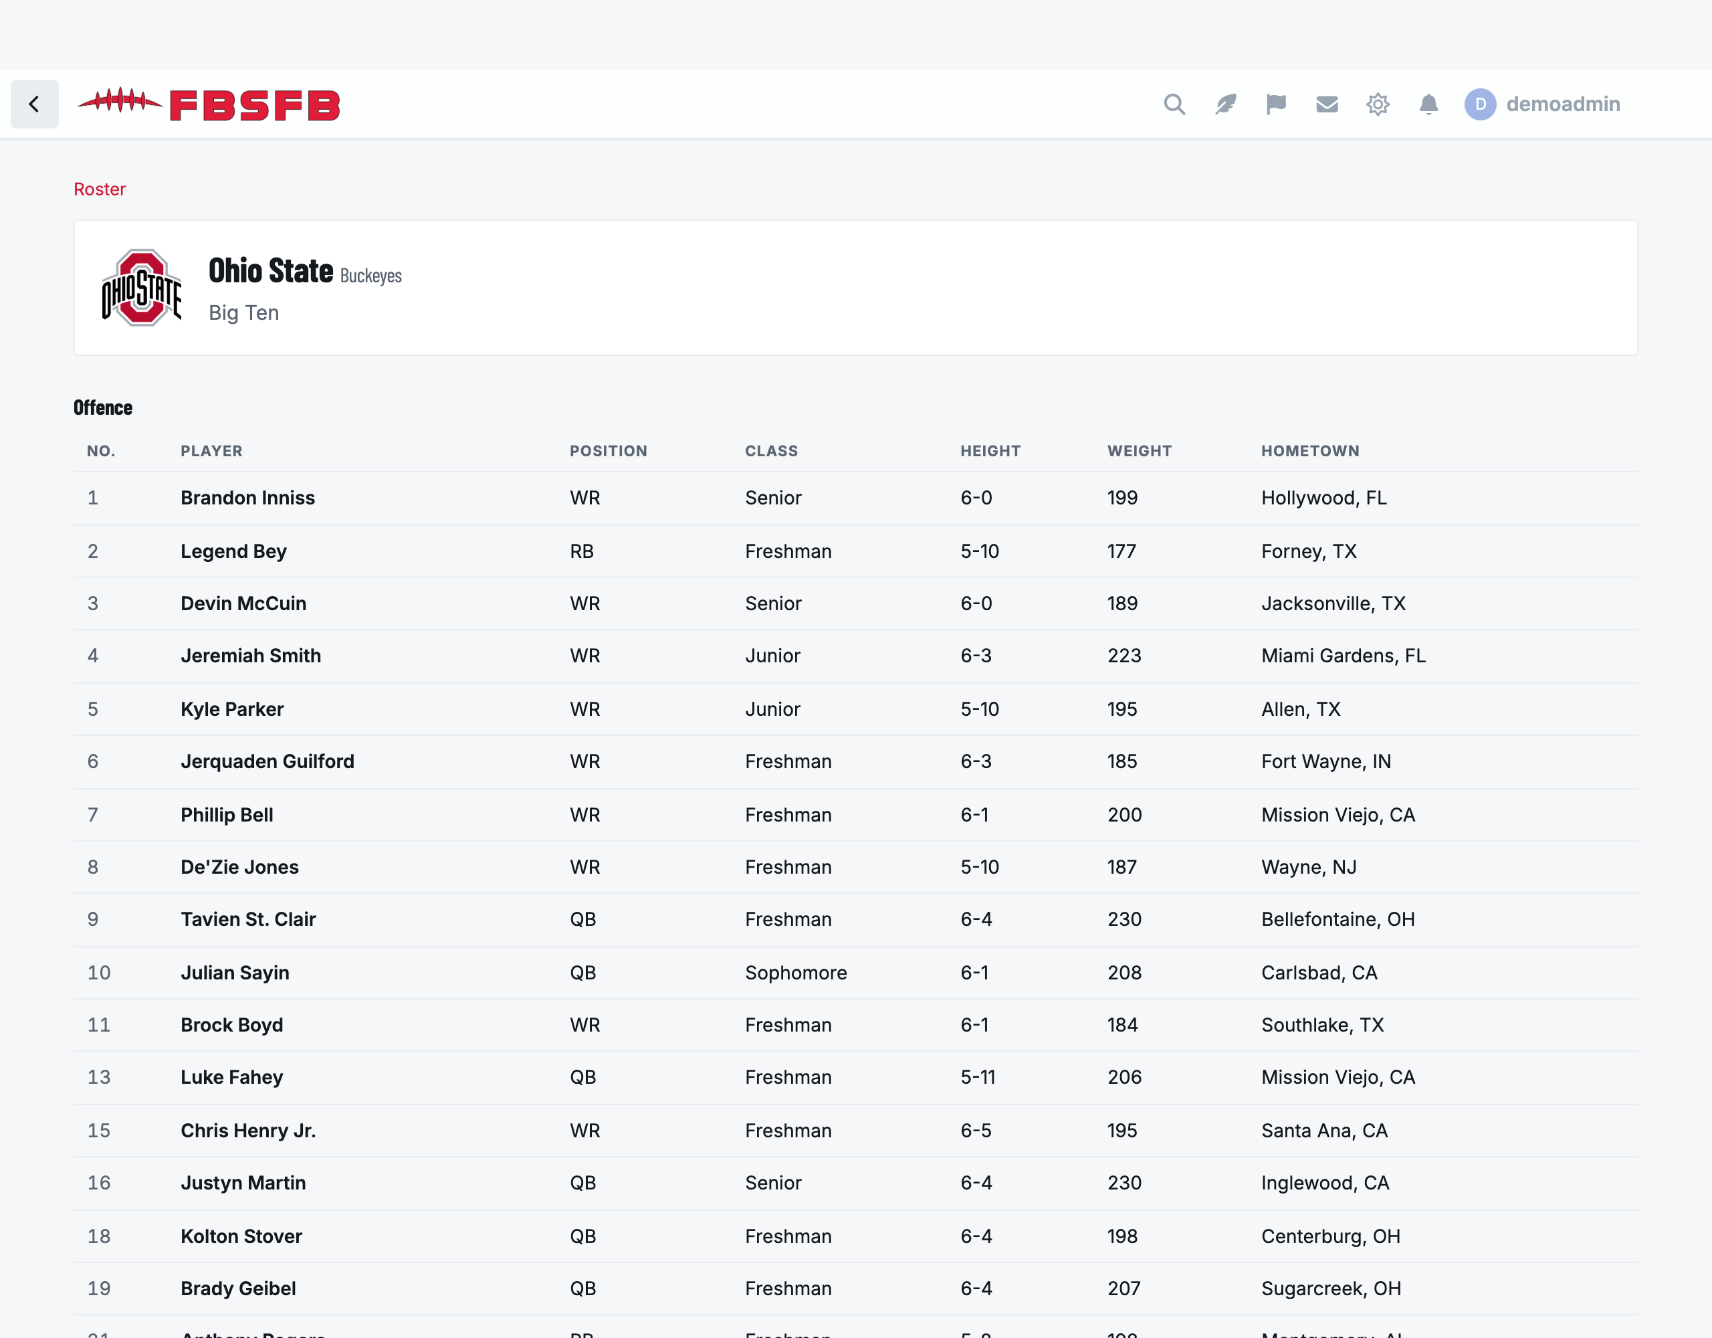This screenshot has height=1338, width=1712.
Task: Click the Ohio State team logo
Action: pos(142,288)
